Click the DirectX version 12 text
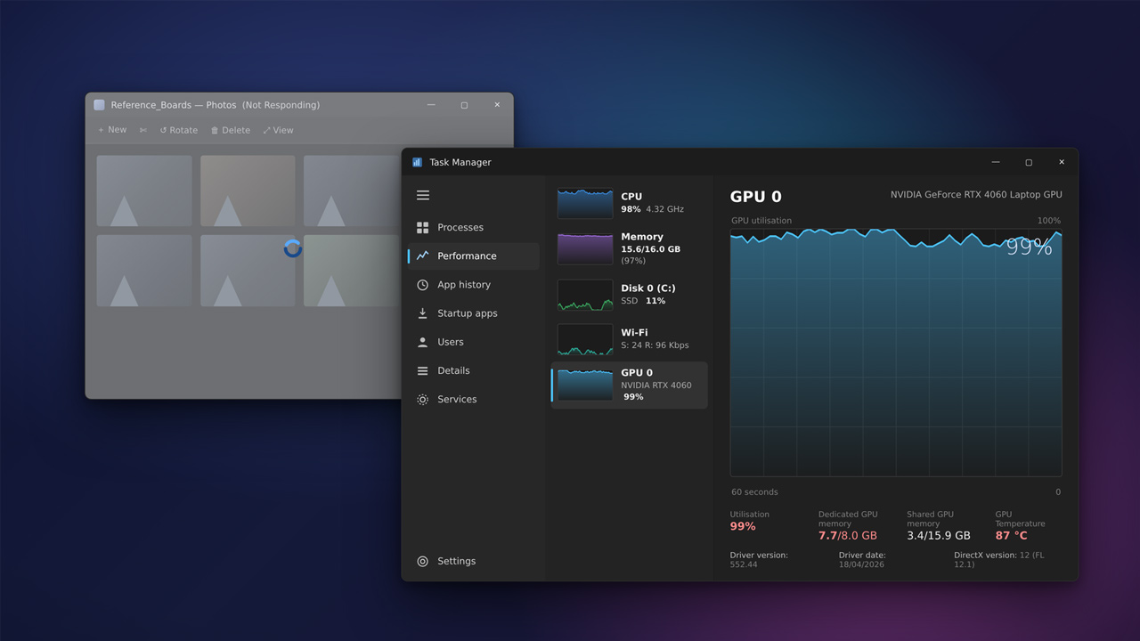The width and height of the screenshot is (1140, 641). coord(999,560)
